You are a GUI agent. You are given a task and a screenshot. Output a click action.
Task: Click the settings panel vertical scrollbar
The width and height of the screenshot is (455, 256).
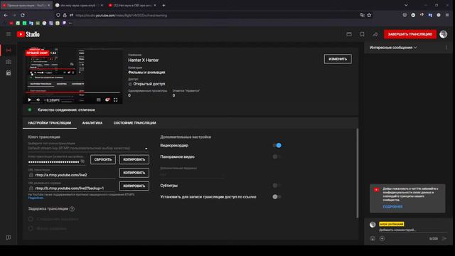(x=357, y=173)
